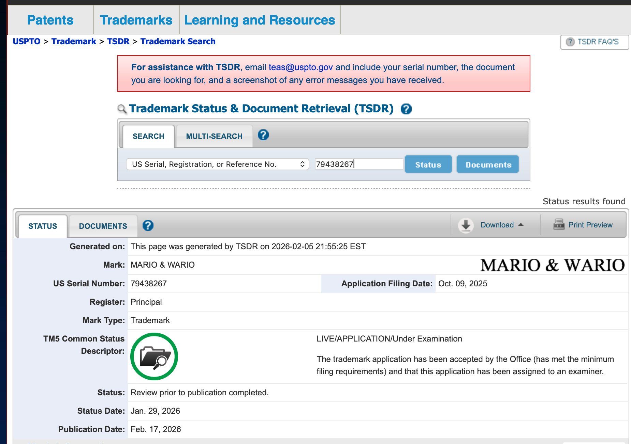Viewport: 631px width, 444px height.
Task: Open the search type dropdown
Action: point(217,164)
